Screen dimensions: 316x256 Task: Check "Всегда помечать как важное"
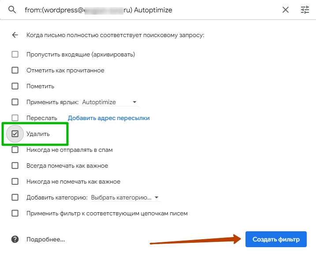click(x=15, y=166)
